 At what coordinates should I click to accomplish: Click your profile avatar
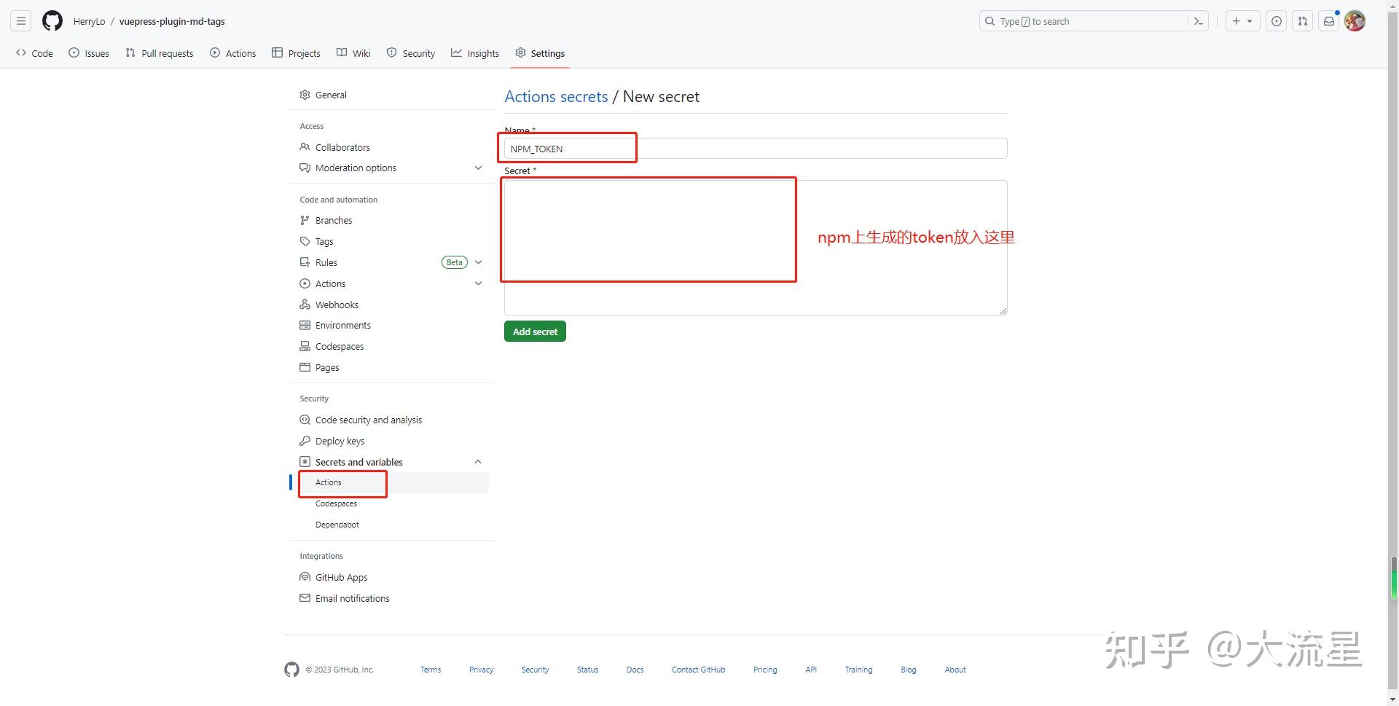click(x=1355, y=20)
